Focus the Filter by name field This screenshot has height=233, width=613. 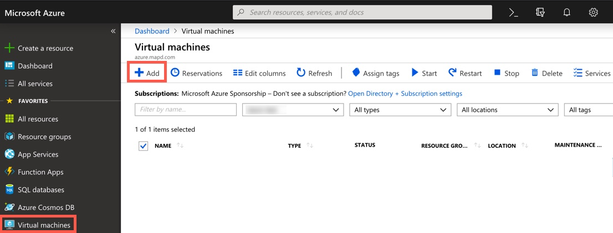(186, 110)
